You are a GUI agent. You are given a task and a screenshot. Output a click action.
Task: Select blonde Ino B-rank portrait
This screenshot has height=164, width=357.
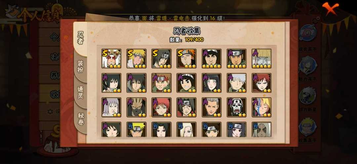186,129
